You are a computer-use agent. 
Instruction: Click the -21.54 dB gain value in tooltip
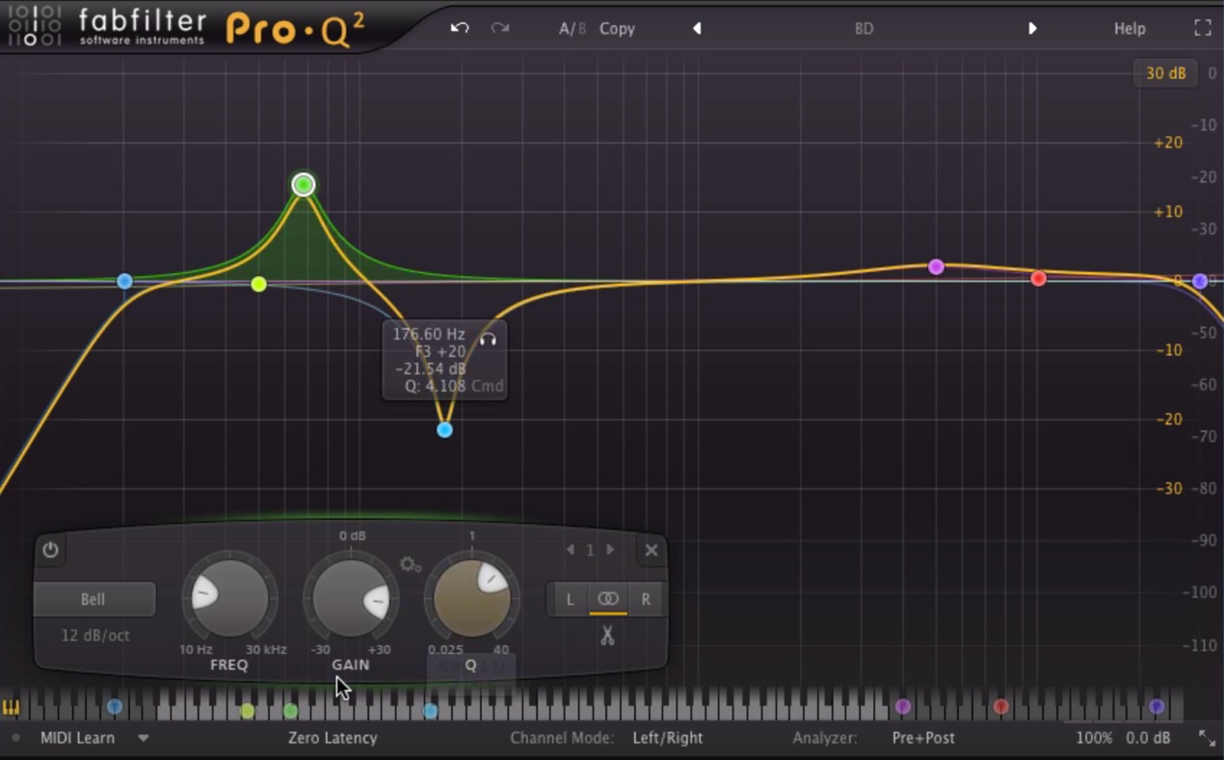tap(431, 369)
